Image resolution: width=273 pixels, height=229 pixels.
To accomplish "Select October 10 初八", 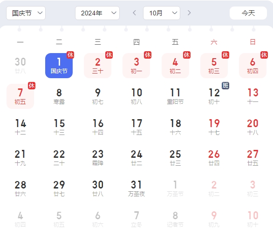I will pyautogui.click(x=136, y=96).
